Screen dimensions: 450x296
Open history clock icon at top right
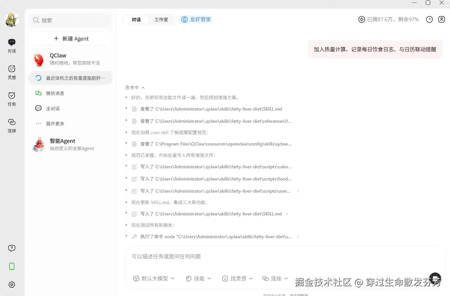pyautogui.click(x=429, y=19)
